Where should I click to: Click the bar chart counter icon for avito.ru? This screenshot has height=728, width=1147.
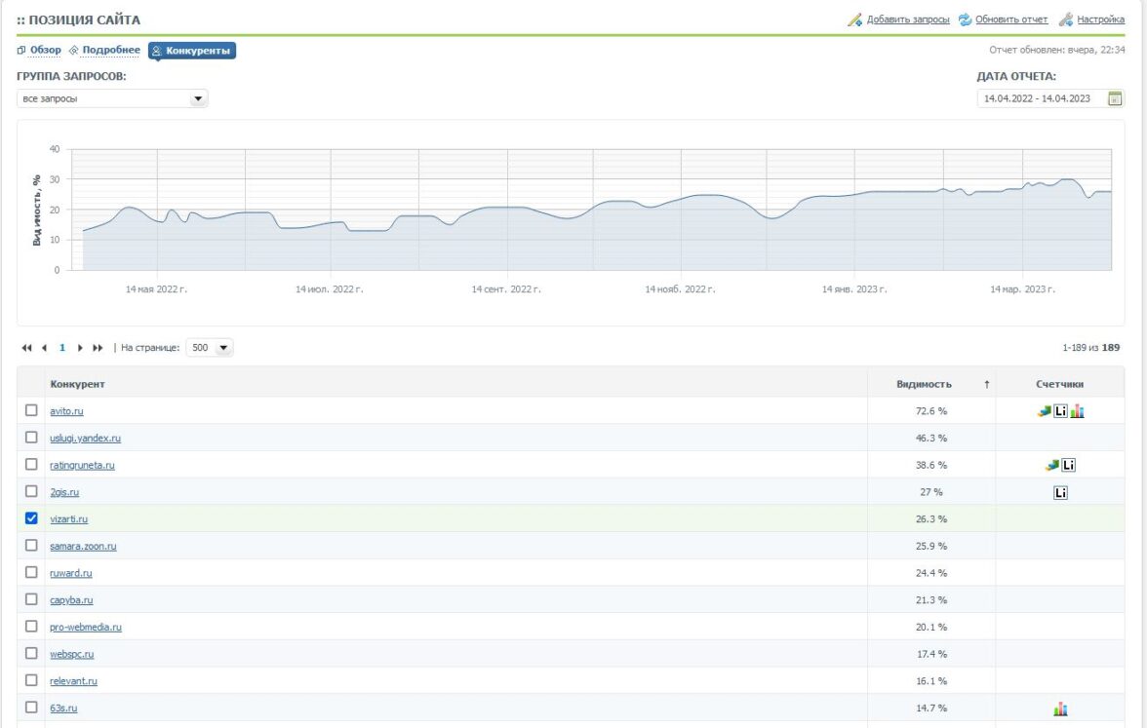tap(1077, 411)
